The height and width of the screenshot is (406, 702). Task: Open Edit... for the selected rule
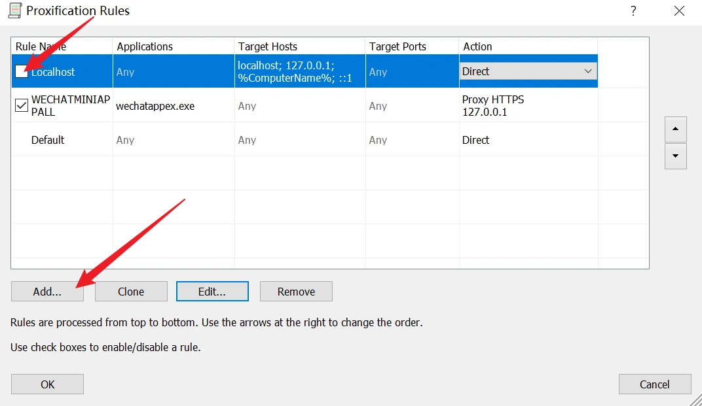[x=212, y=292]
